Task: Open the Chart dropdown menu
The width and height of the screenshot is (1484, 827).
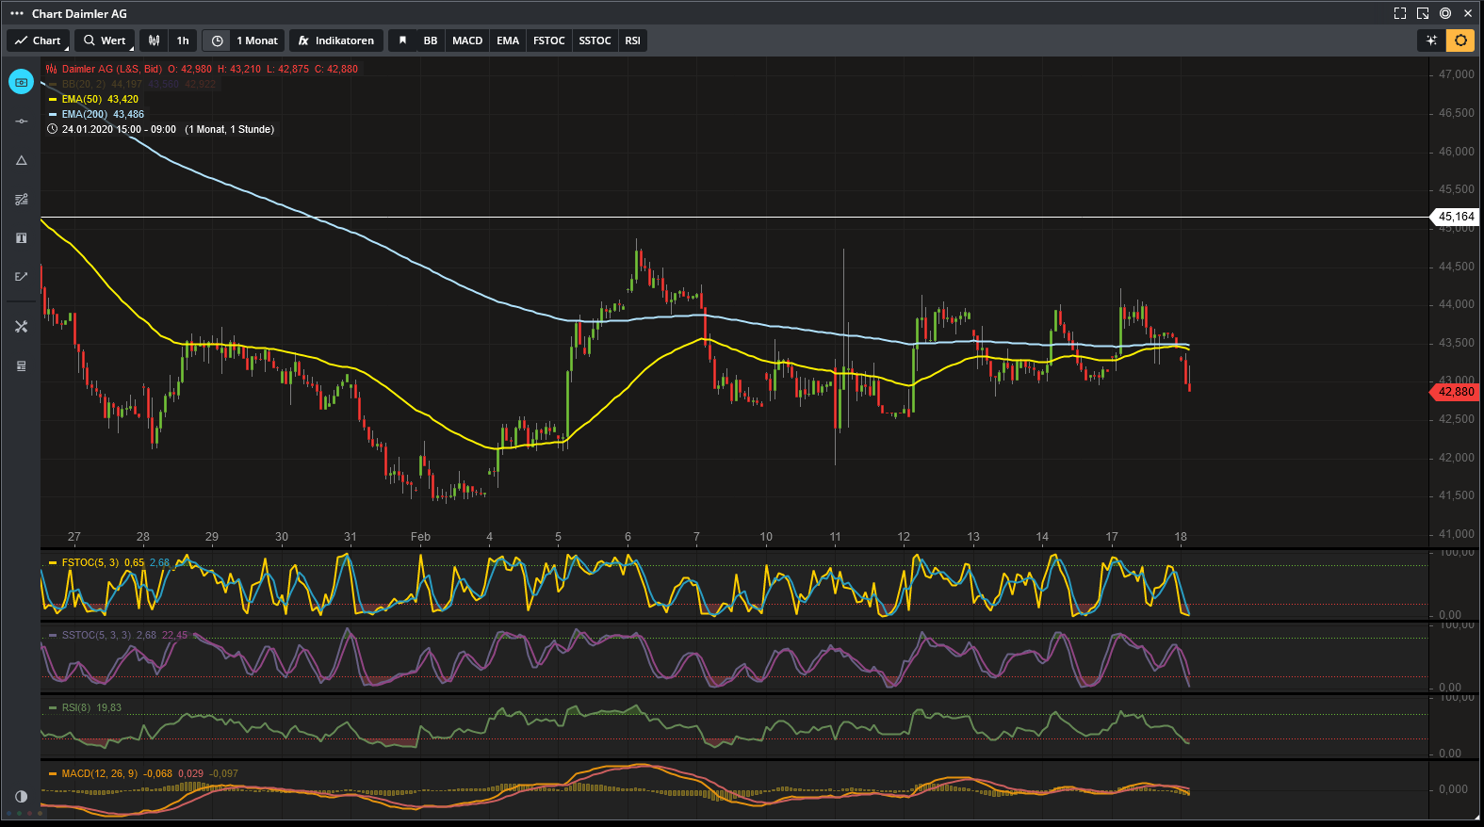Action: tap(38, 41)
